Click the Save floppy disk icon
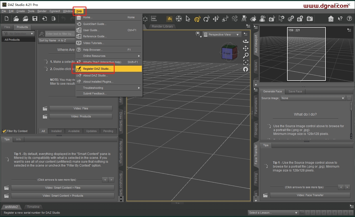Viewport: 355px width, 217px height. tap(35, 19)
